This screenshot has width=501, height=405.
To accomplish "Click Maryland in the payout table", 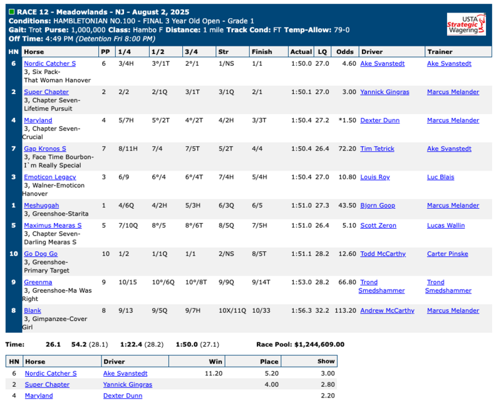I will pos(39,396).
